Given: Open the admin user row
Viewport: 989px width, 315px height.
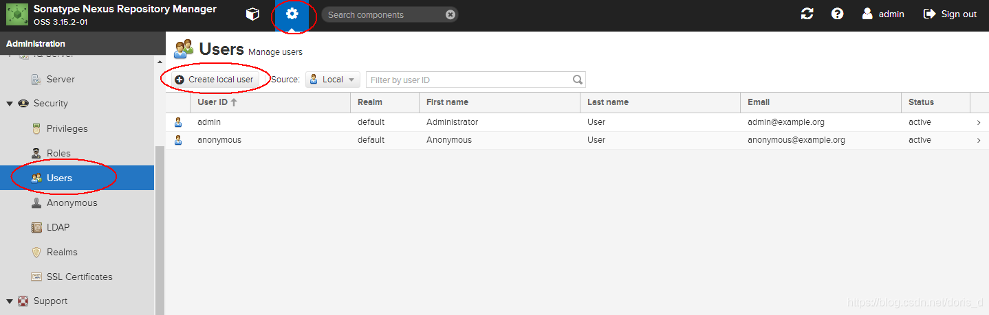Looking at the screenshot, I should pyautogui.click(x=577, y=122).
